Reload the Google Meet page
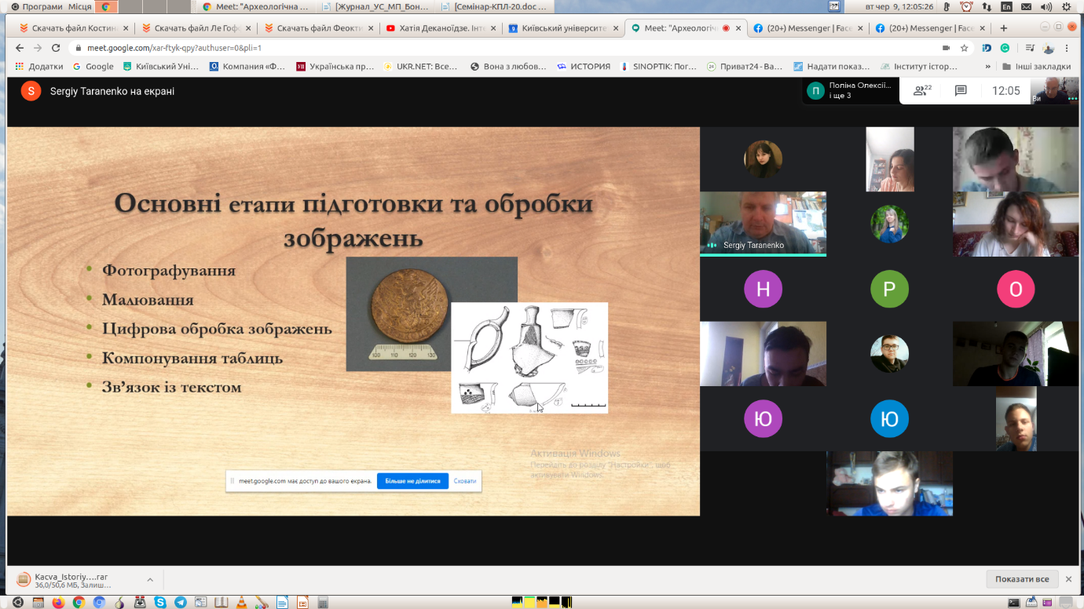 (x=56, y=48)
